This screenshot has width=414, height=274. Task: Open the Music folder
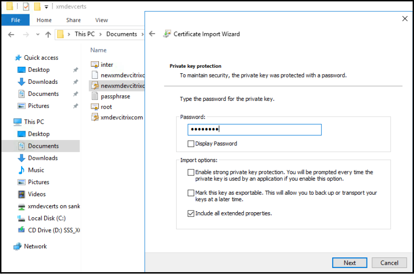pos(31,170)
